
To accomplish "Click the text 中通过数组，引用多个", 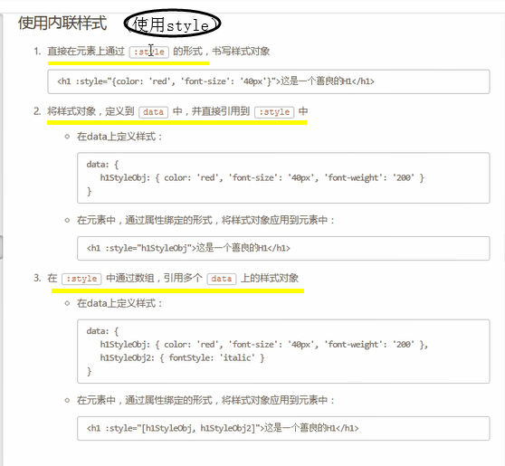I will [x=154, y=278].
